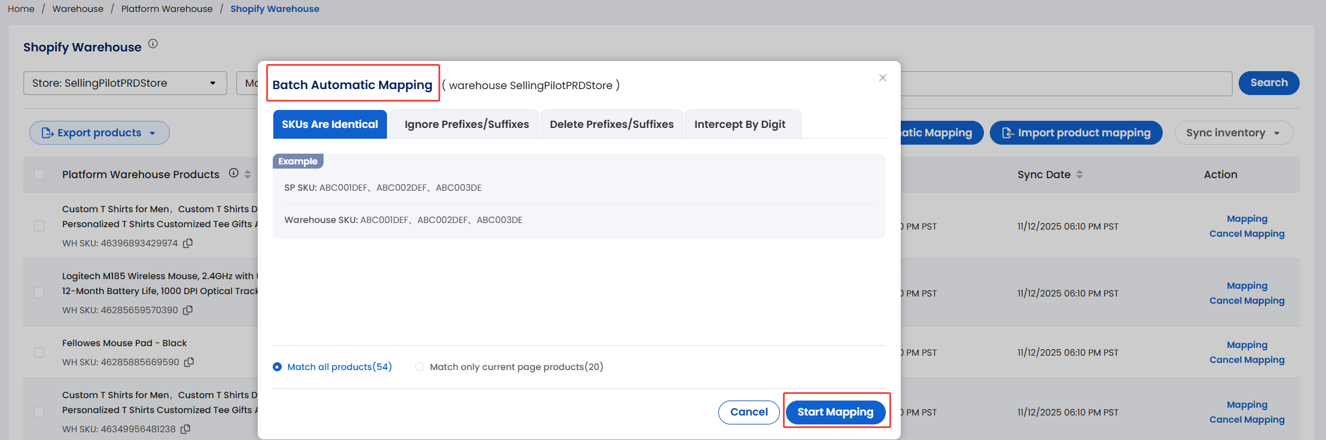
Task: Switch to Ignore Prefixes/Suffixes tab
Action: [467, 124]
